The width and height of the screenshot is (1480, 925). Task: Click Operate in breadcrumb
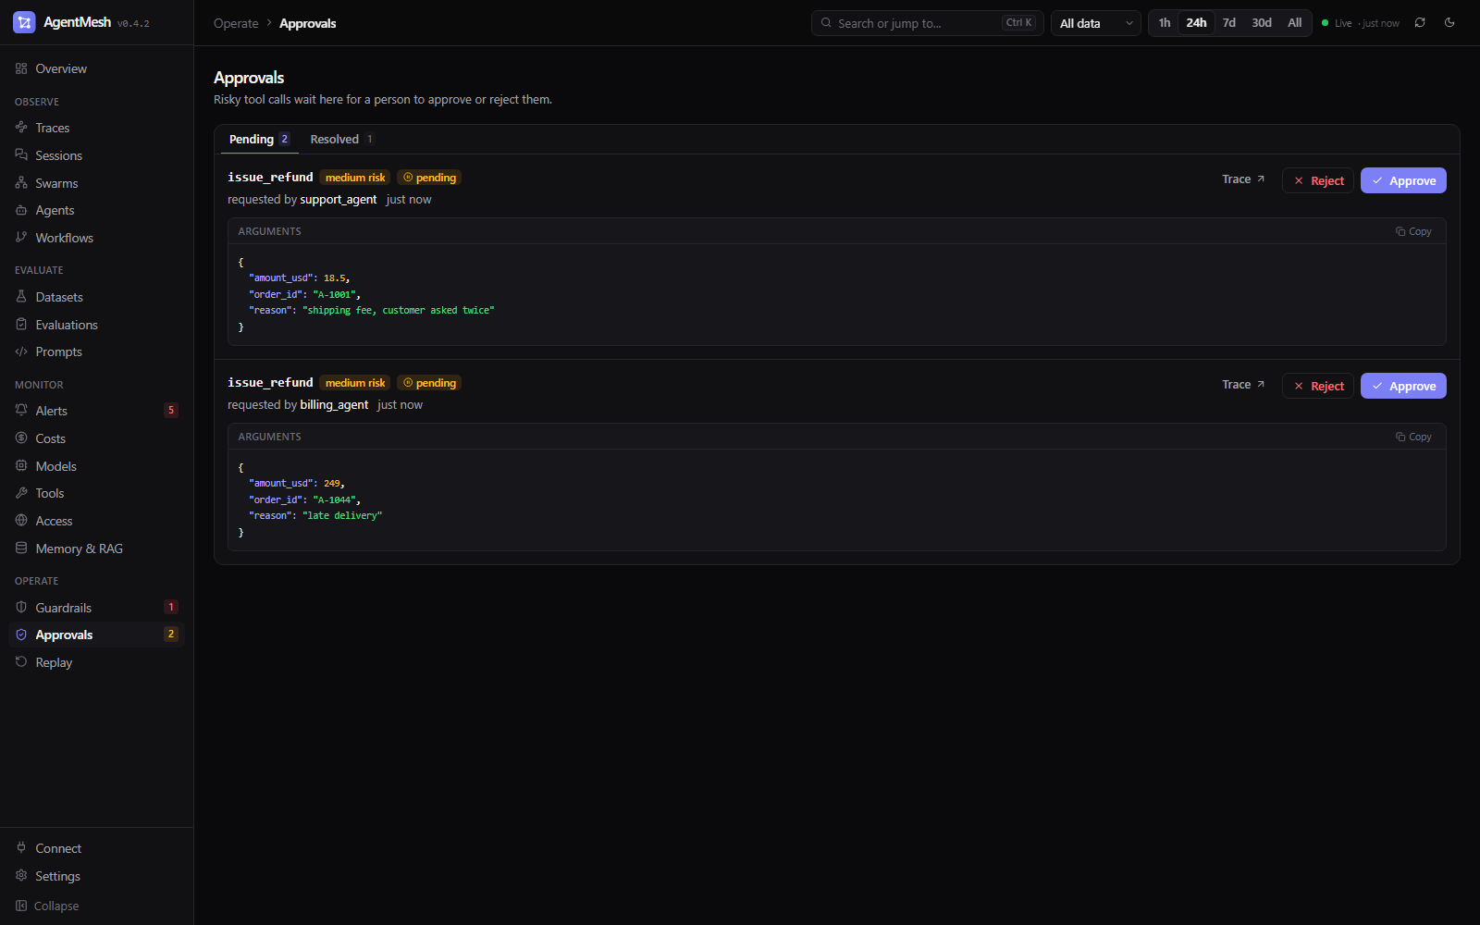[236, 23]
